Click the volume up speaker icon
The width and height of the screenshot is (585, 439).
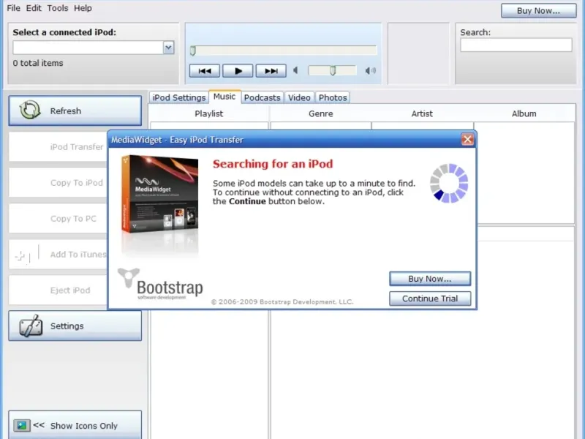(370, 70)
